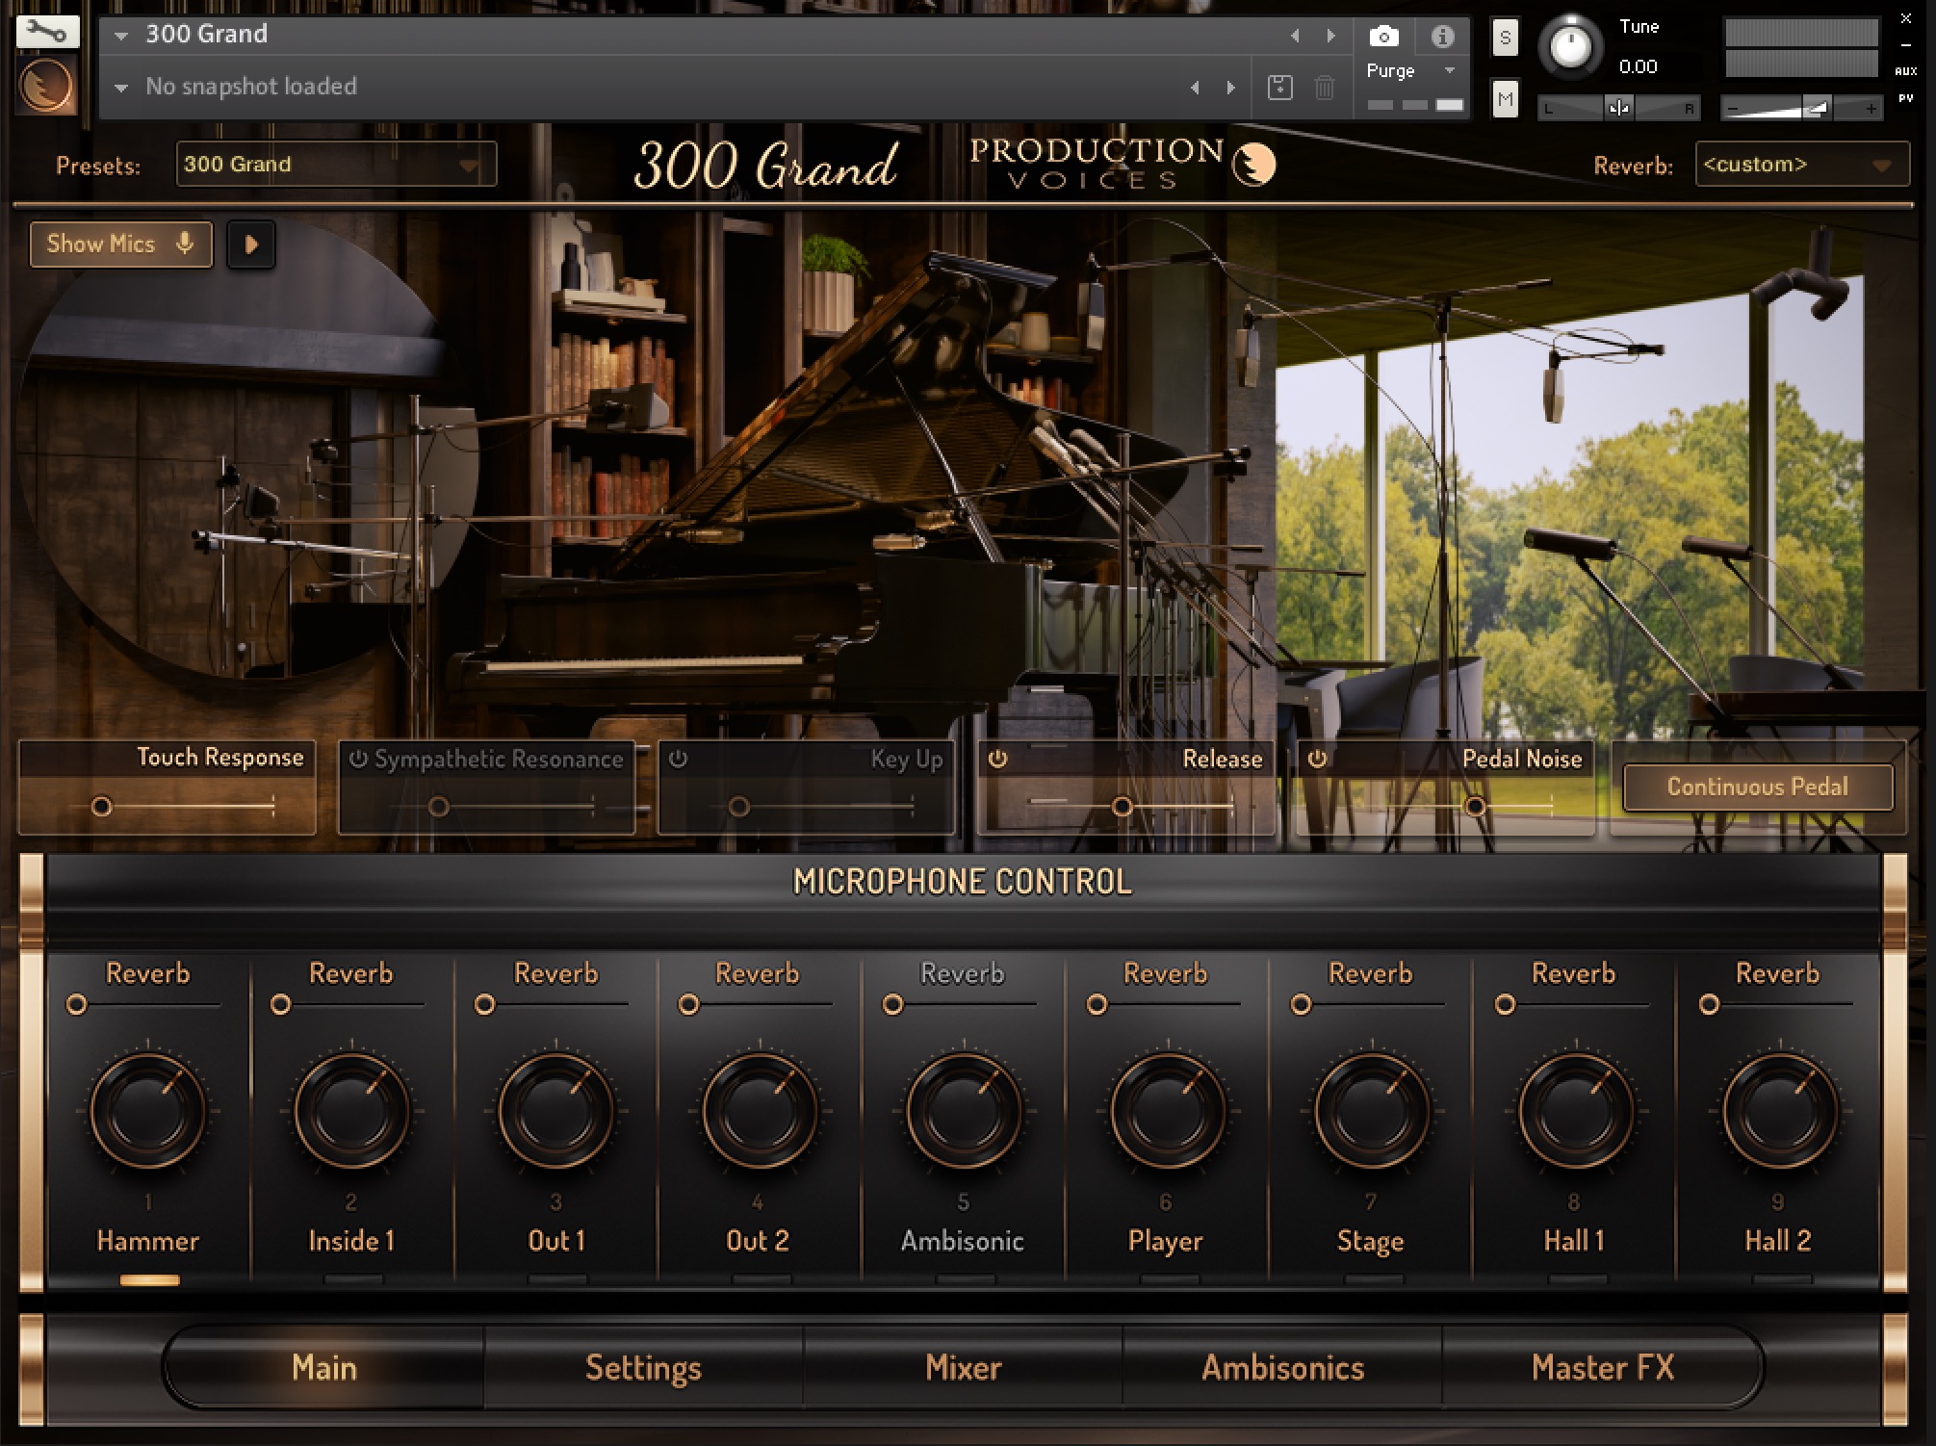Screen dimensions: 1936x1446
Task: Expand the No snapshot loaded menu
Action: [121, 88]
